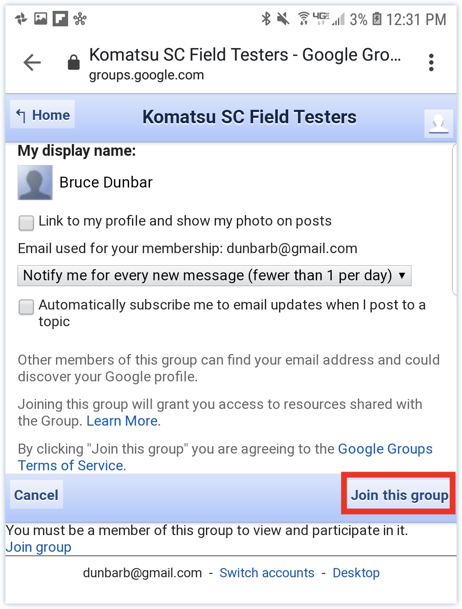This screenshot has height=609, width=462.
Task: Open the account avatar icon in header
Action: pyautogui.click(x=439, y=124)
